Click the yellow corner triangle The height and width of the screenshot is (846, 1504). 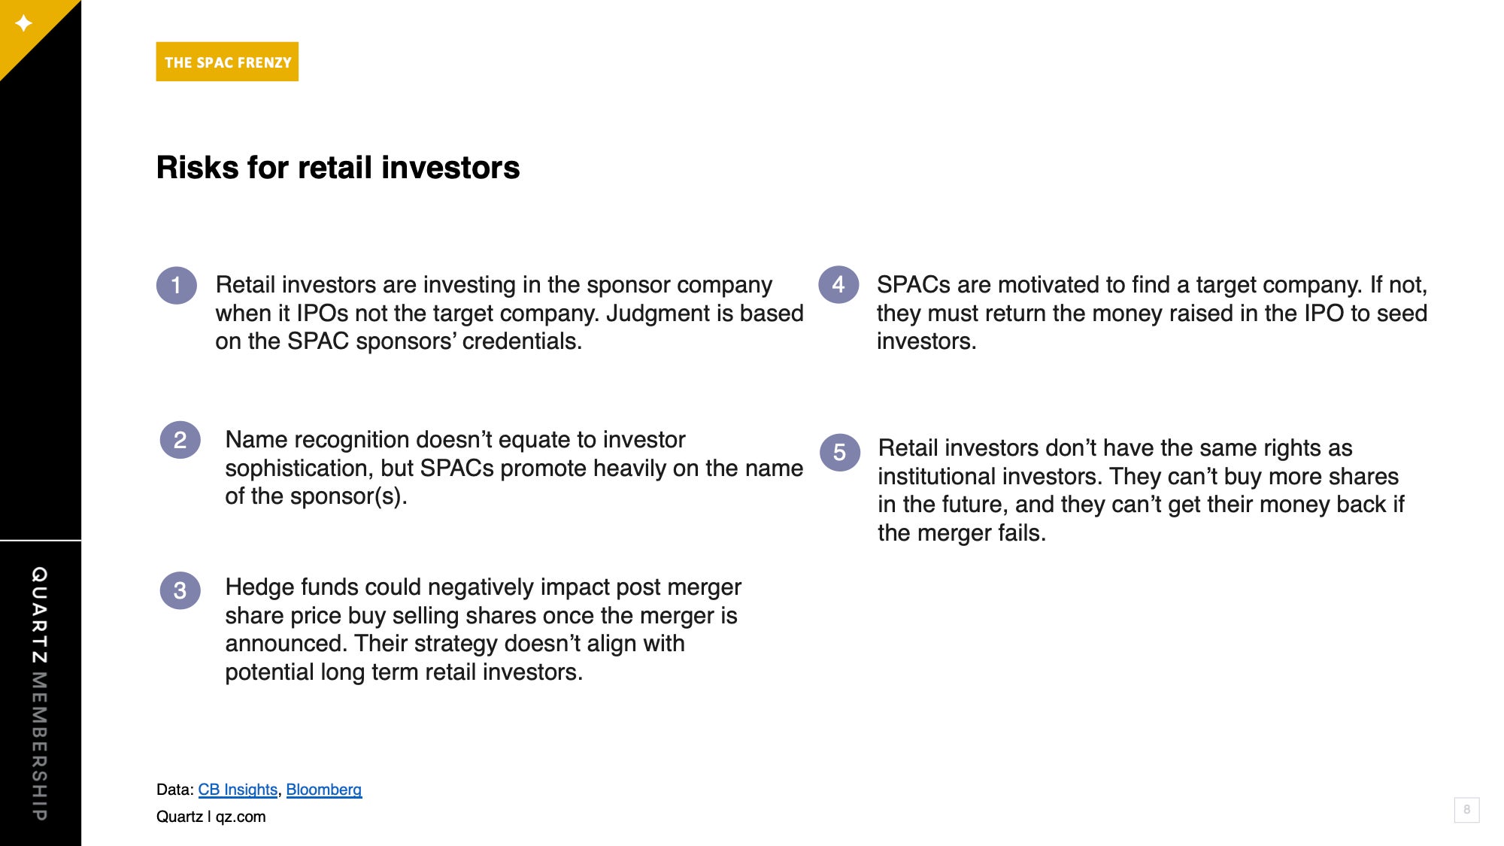click(29, 29)
